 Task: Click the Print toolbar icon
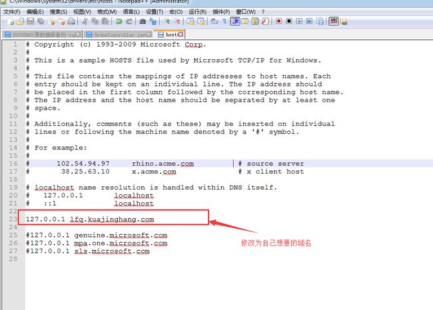[x=71, y=21]
